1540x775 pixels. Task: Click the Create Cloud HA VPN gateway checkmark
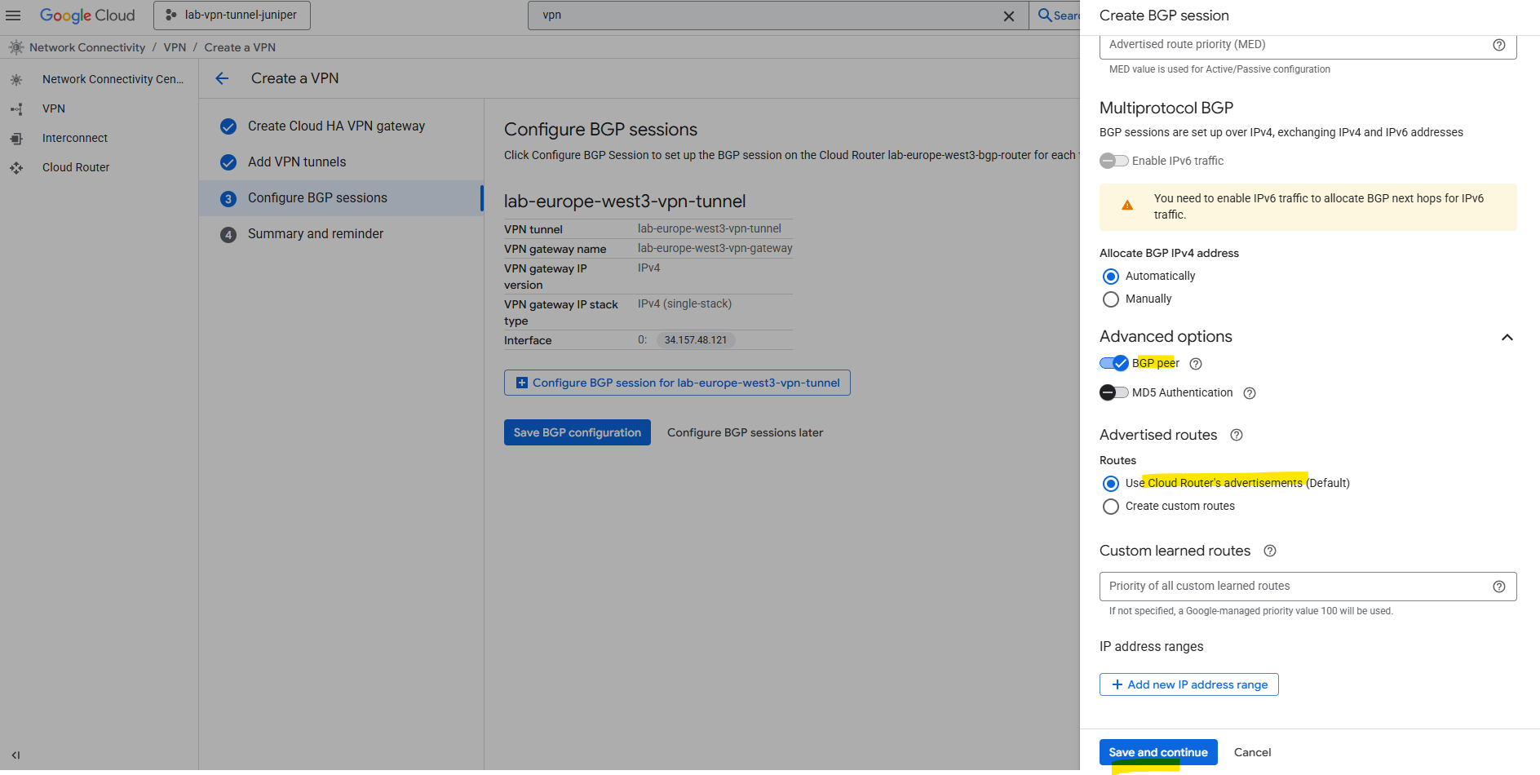(228, 126)
